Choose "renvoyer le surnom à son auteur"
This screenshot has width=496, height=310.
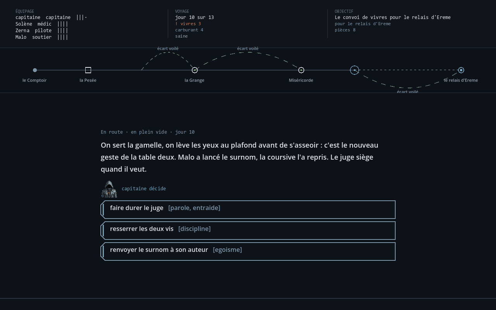pos(248,251)
